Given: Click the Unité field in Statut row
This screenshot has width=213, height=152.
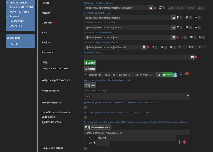Looking at the screenshot, I should [x=201, y=8].
